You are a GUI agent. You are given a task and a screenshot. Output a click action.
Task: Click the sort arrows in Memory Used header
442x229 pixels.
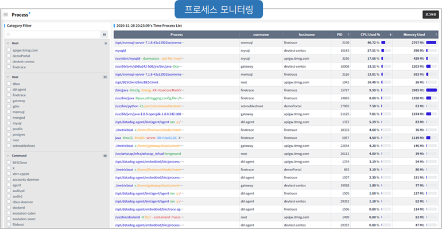[436, 34]
